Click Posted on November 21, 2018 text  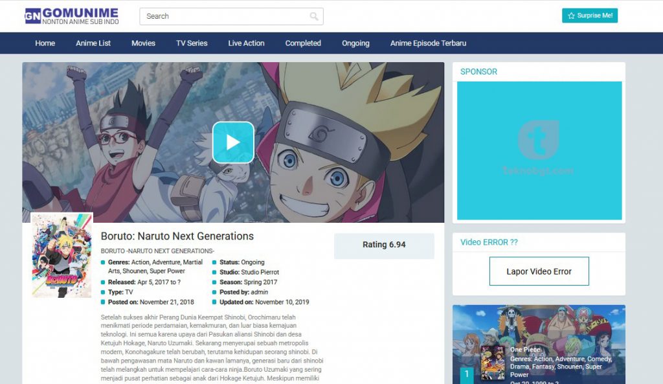151,302
